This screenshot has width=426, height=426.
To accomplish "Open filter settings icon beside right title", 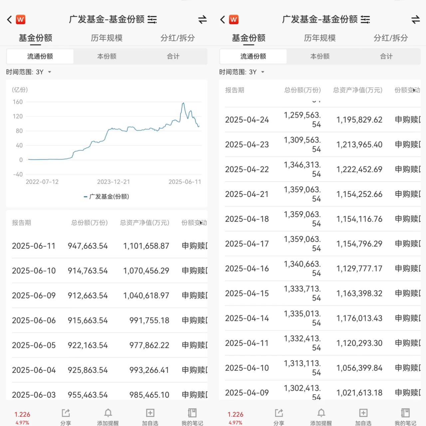I will [x=365, y=20].
